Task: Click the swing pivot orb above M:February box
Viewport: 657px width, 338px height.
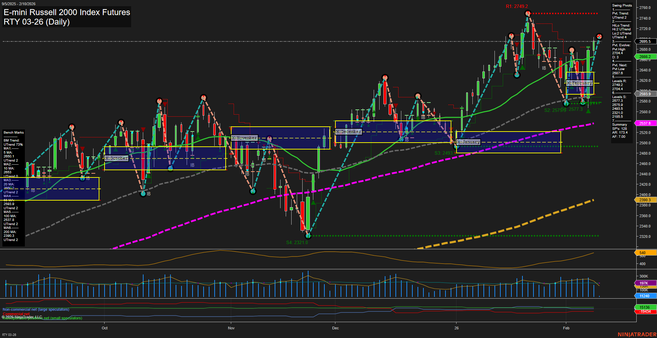Action: coord(571,50)
